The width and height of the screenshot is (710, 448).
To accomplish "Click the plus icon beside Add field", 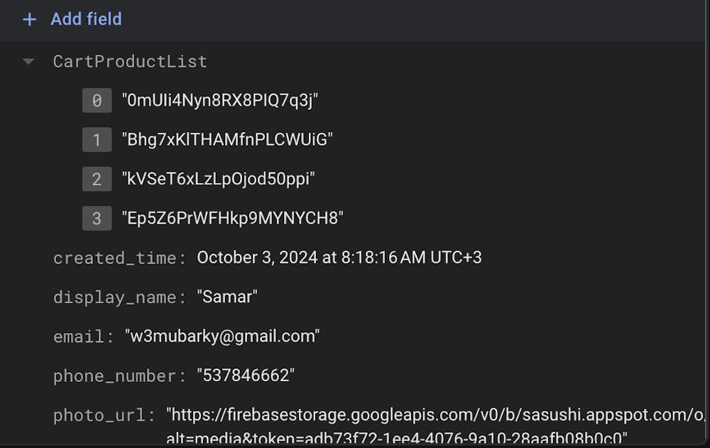I will 29,19.
